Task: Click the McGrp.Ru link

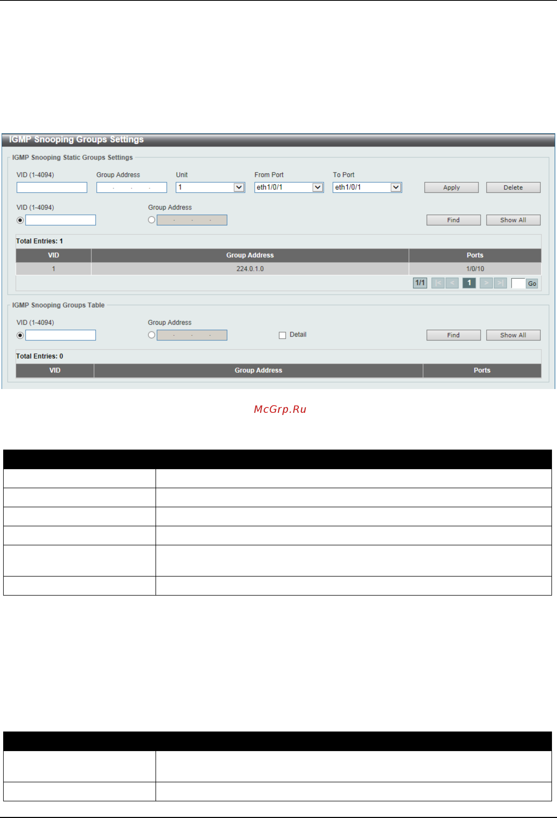Action: point(280,409)
